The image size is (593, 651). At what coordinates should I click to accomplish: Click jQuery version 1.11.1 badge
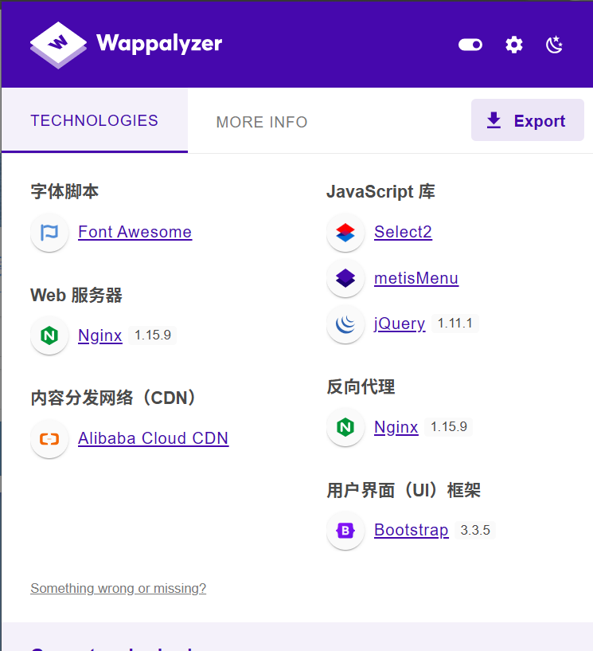point(455,323)
